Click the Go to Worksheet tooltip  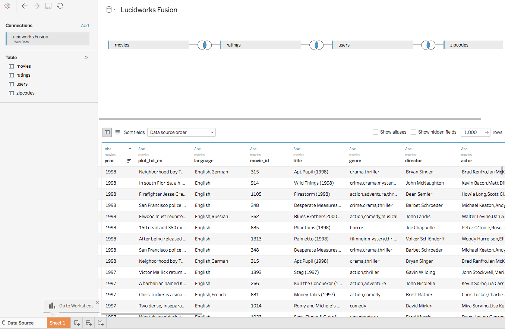click(x=71, y=306)
